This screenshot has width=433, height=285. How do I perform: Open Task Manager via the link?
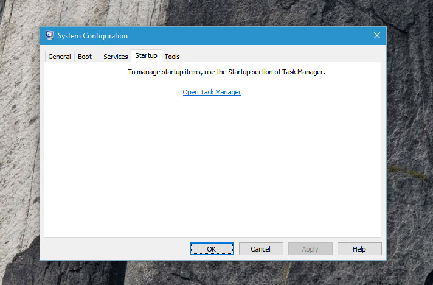tap(212, 92)
